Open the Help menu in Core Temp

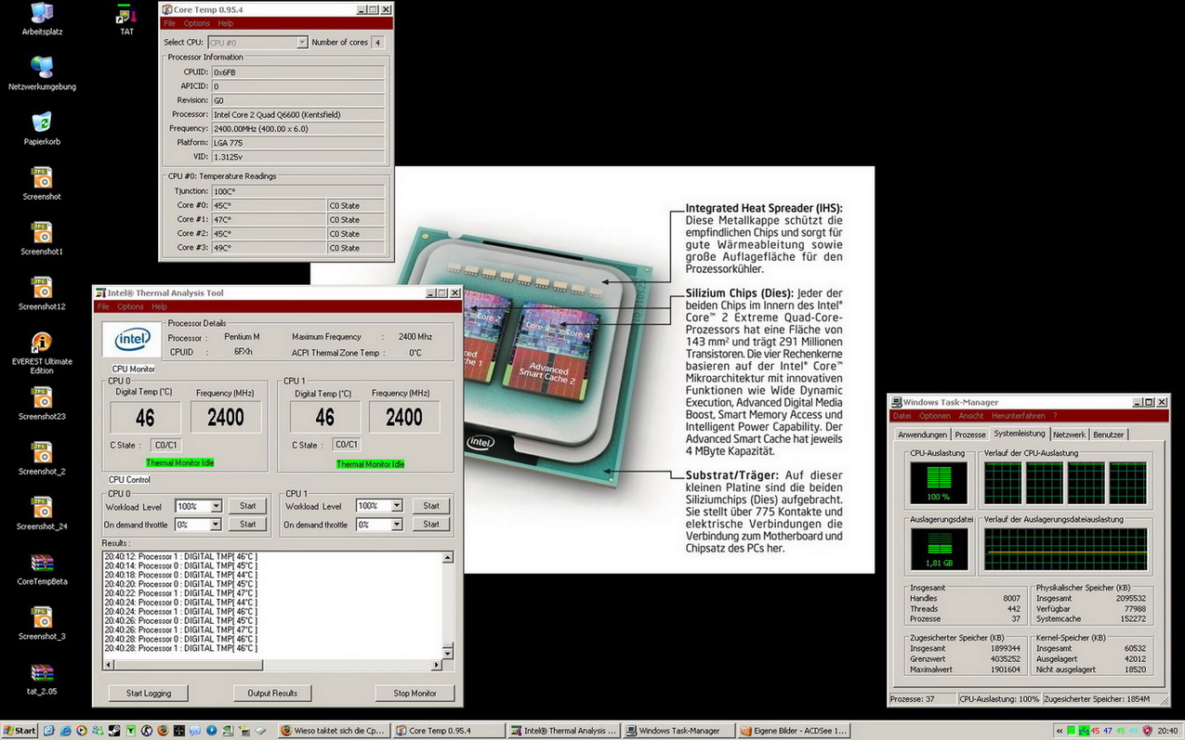pos(226,23)
